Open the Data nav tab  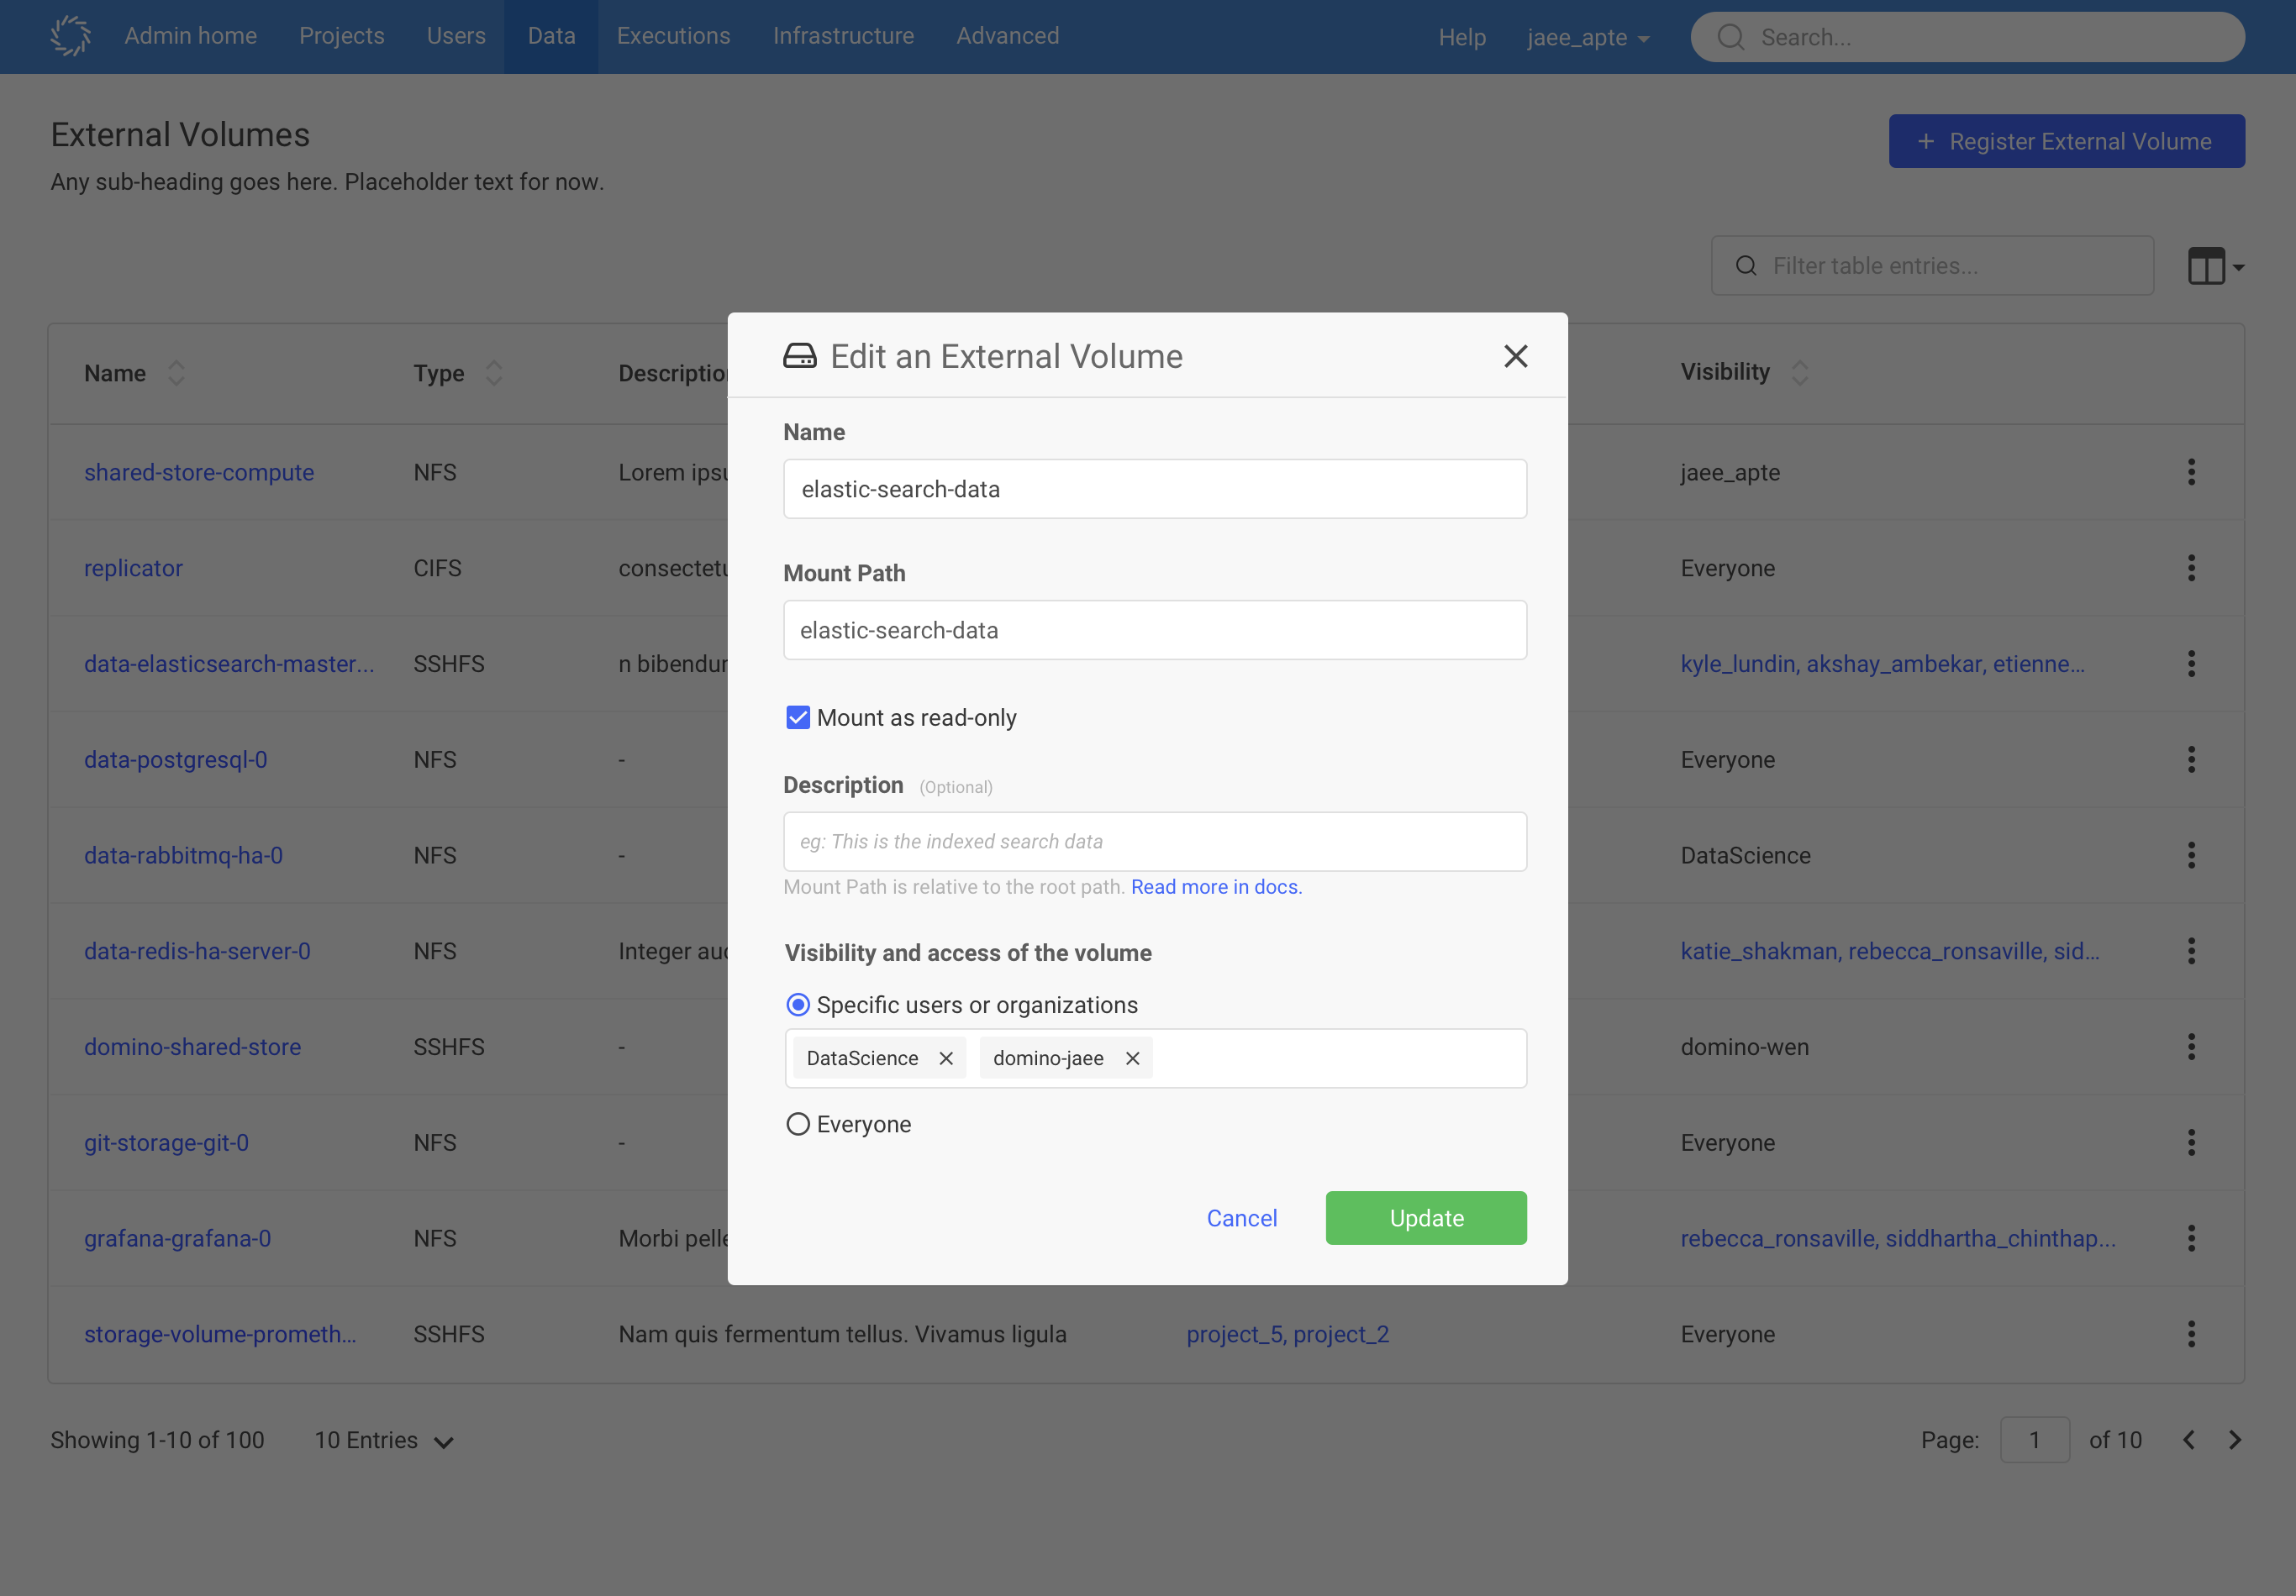551,36
